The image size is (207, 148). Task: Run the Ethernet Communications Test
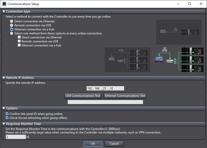(x=125, y=96)
